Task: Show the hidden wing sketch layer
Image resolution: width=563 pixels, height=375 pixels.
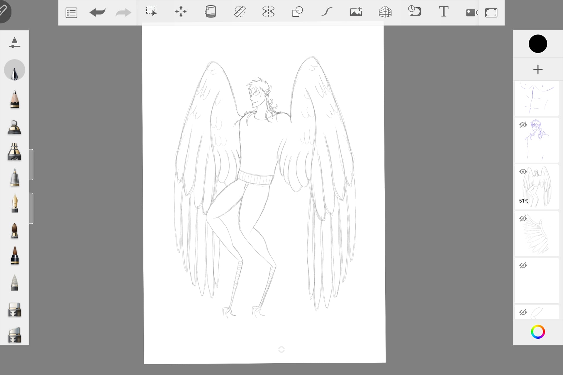Action: point(523,219)
